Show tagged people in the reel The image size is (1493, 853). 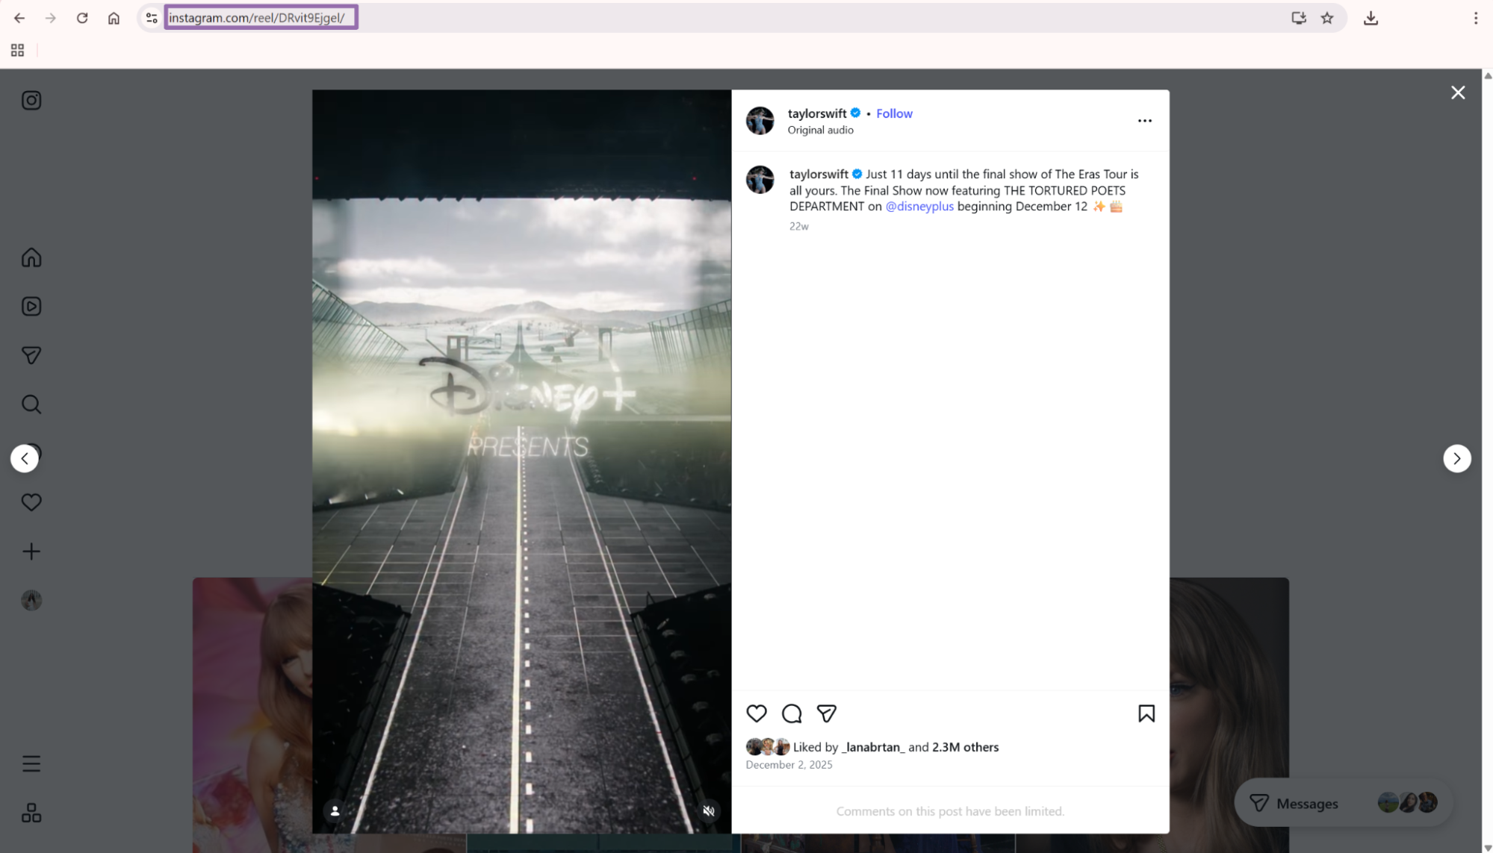click(x=335, y=811)
